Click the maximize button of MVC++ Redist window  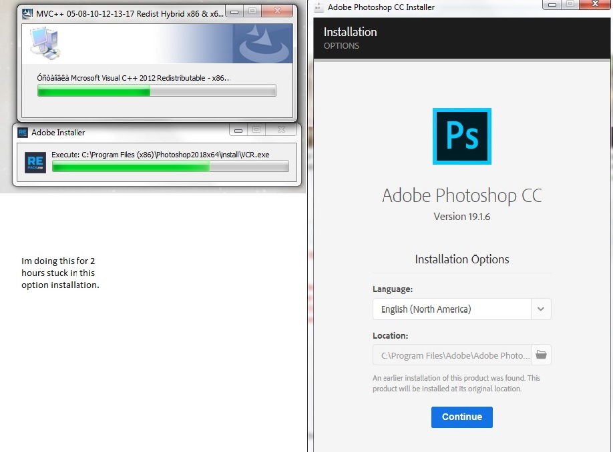(252, 11)
